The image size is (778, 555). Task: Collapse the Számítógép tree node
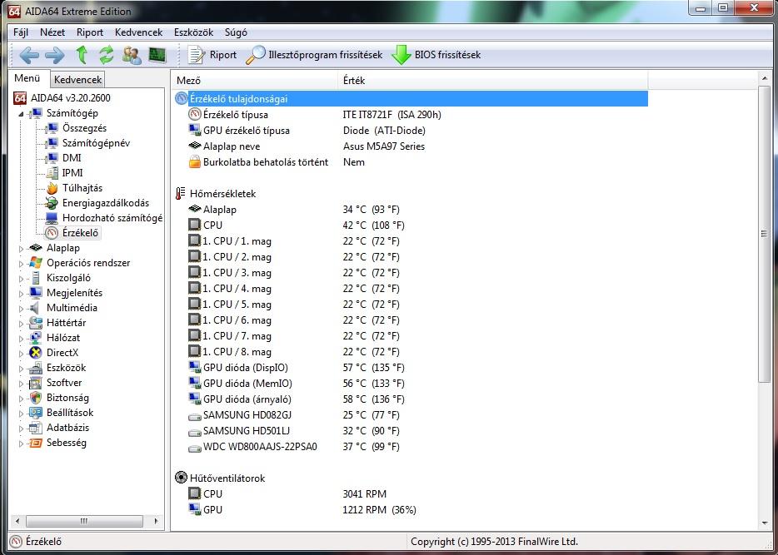tap(22, 114)
